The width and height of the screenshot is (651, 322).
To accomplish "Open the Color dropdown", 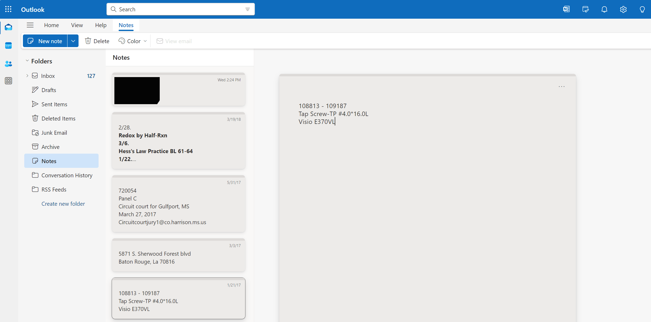I will click(x=133, y=41).
